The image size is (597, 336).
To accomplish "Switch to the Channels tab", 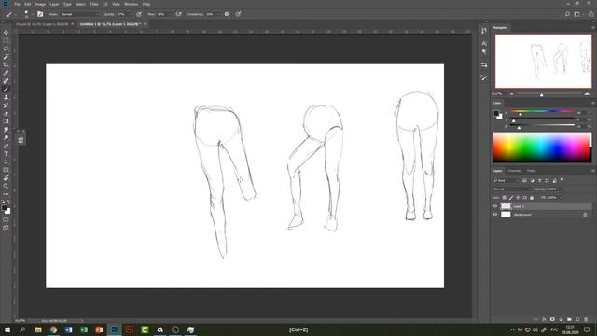I will 514,171.
